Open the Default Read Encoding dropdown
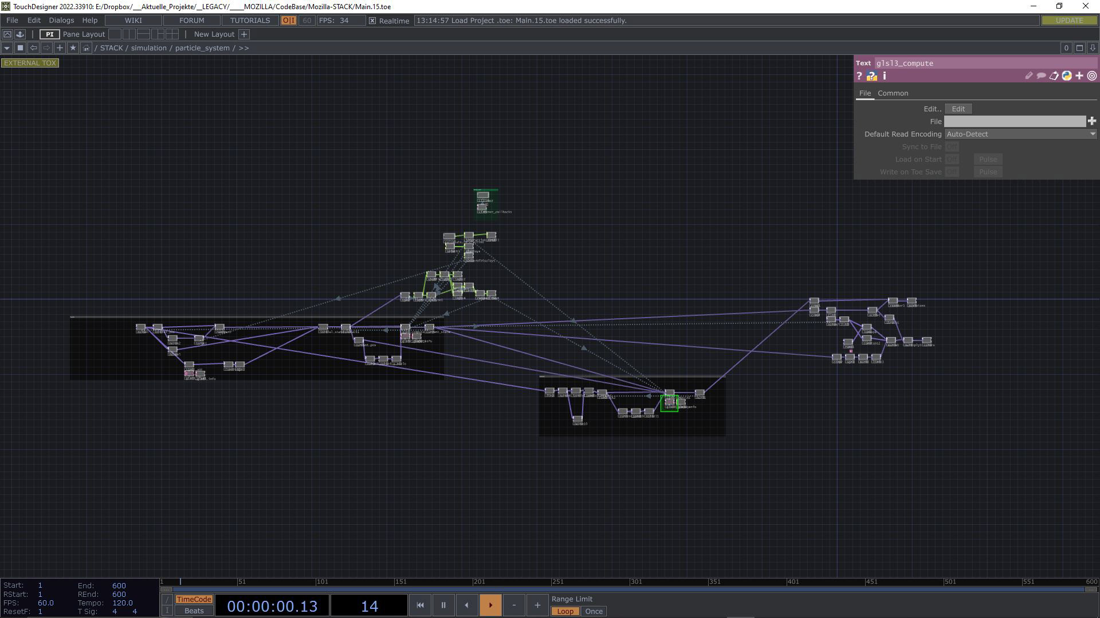This screenshot has height=618, width=1100. pyautogui.click(x=1020, y=134)
